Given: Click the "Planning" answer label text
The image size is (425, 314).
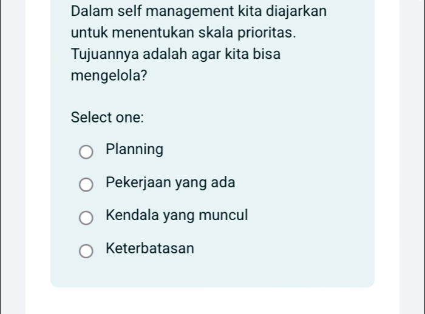Looking at the screenshot, I should (134, 150).
